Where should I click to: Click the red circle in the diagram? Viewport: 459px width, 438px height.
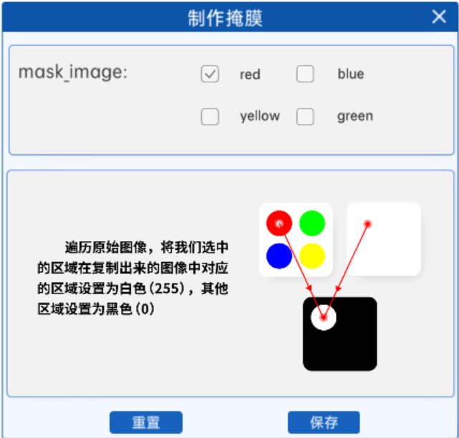[x=279, y=223]
